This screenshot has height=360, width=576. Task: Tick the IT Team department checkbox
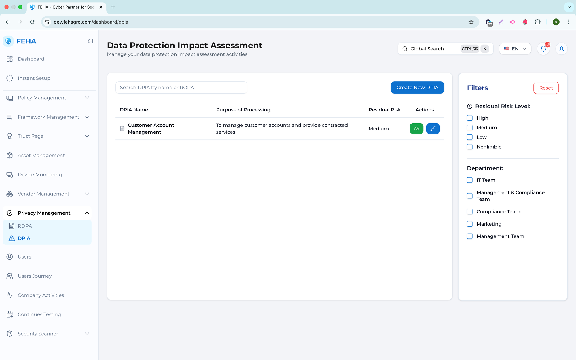tap(470, 180)
